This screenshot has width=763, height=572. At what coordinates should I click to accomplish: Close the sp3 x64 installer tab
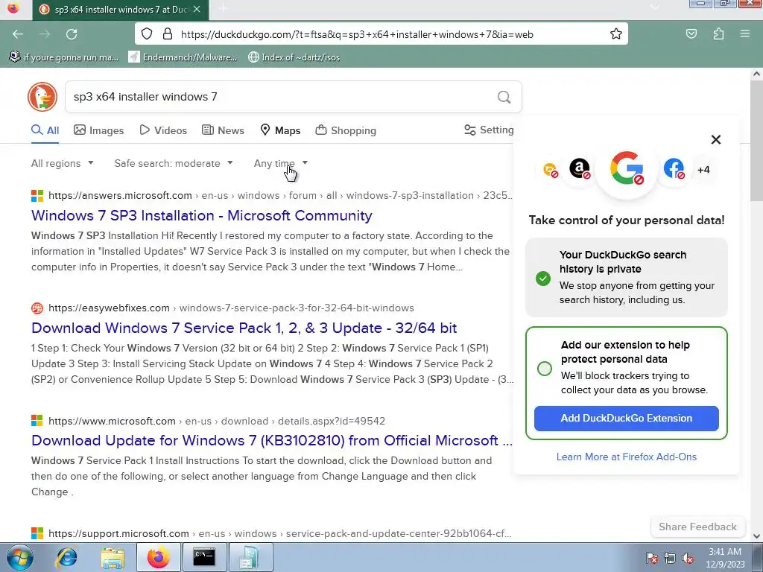[x=197, y=9]
